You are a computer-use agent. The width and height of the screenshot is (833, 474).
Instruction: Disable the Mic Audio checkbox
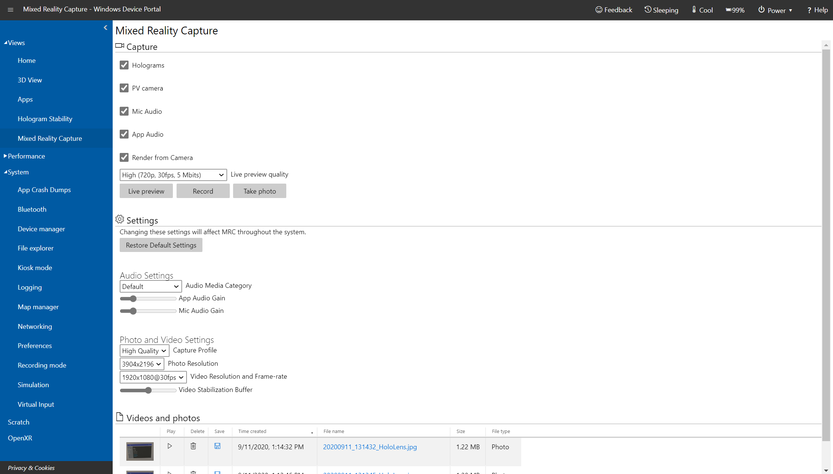[124, 111]
